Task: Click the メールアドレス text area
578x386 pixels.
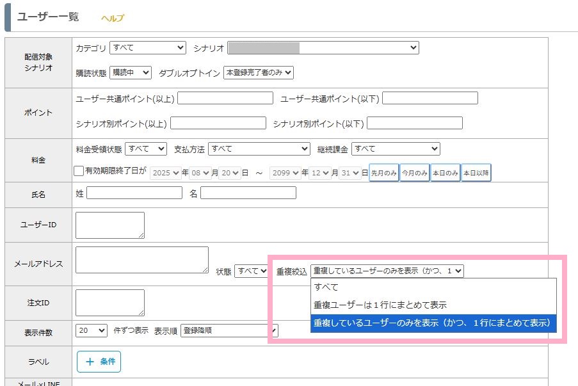Action: point(141,260)
